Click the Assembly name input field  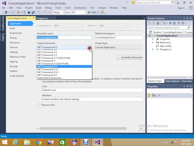pos(64,37)
